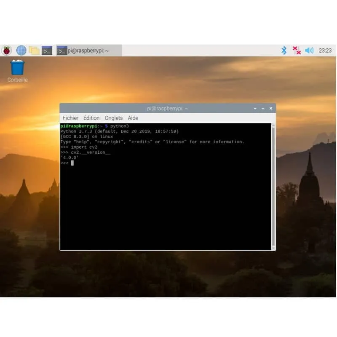Open the disconnected network icon menu
Viewport: 337px width, 337px height.
pos(297,51)
